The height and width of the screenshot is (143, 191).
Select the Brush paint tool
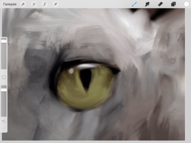pyautogui.click(x=134, y=4)
